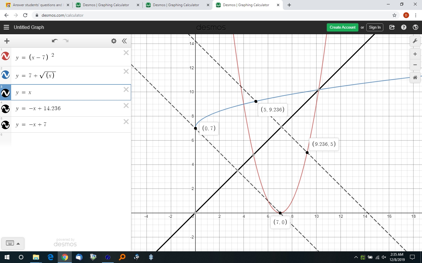Image resolution: width=422 pixels, height=263 pixels.
Task: Show the on-screen keypad
Action: coord(10,243)
